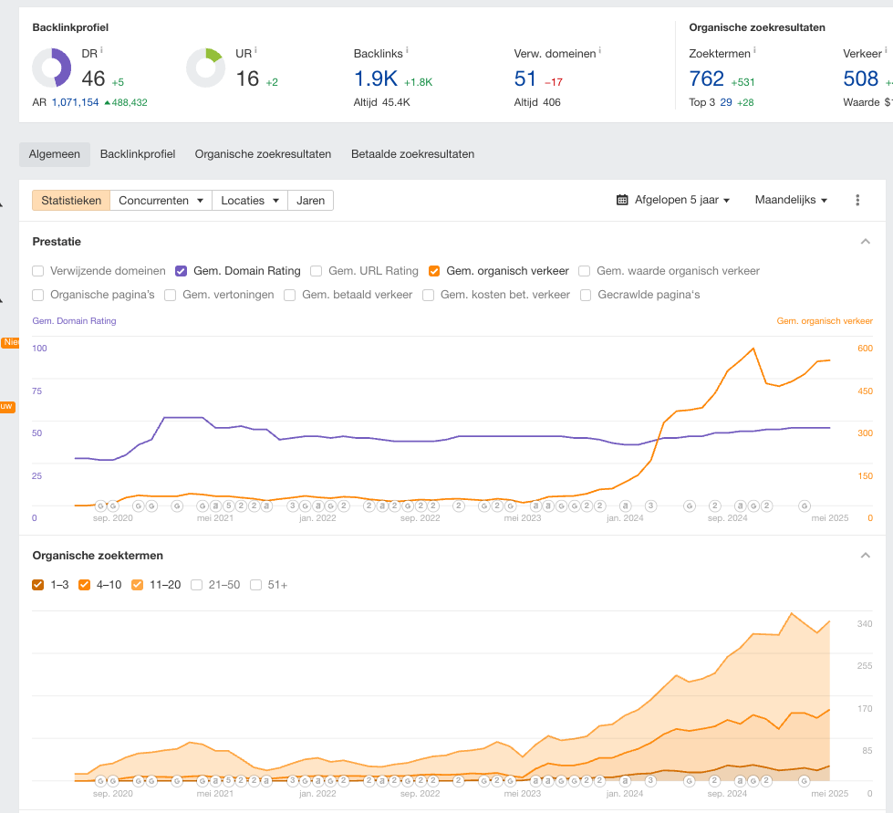Open the three-dot more options menu
Viewport: 893px width, 813px height.
point(857,200)
